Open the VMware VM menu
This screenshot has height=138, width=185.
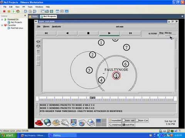[24, 7]
